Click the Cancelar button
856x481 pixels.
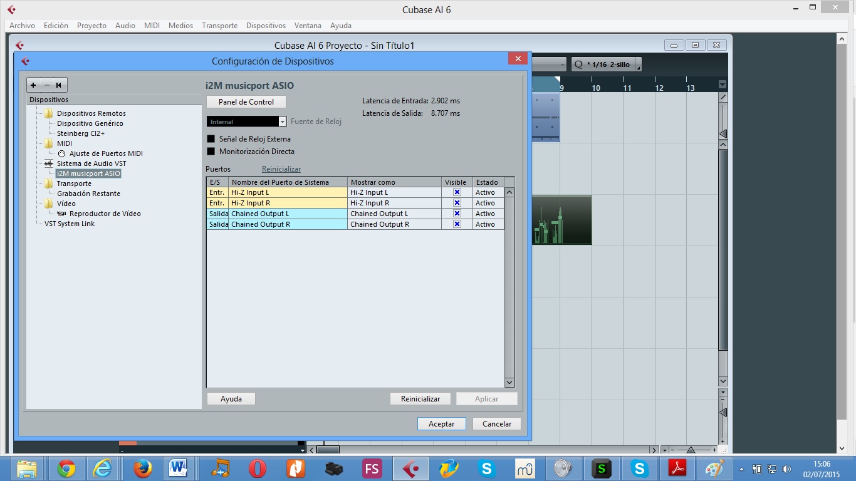497,424
